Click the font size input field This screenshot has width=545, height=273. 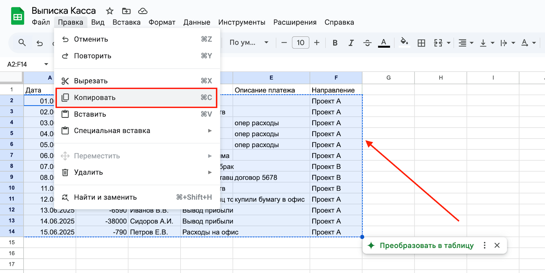tap(300, 43)
